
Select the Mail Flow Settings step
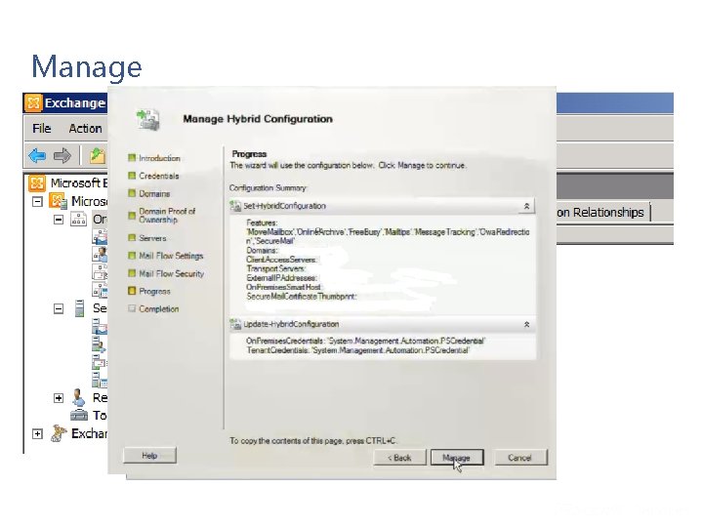tap(171, 256)
